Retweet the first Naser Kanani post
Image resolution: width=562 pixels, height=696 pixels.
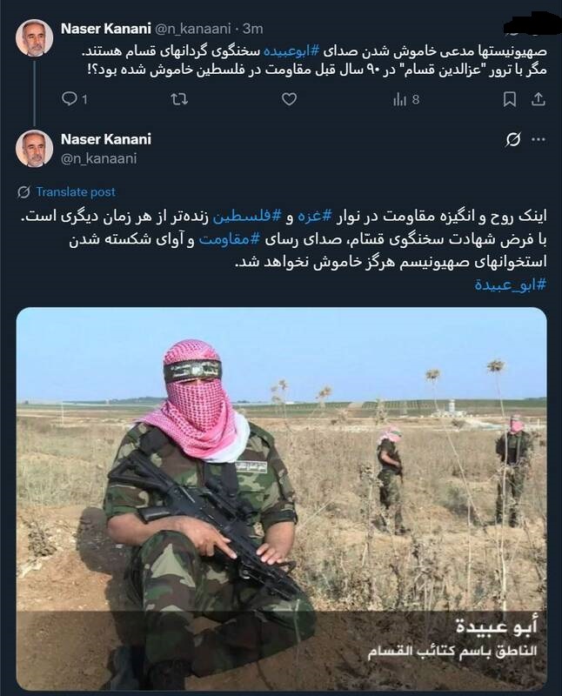(x=179, y=99)
